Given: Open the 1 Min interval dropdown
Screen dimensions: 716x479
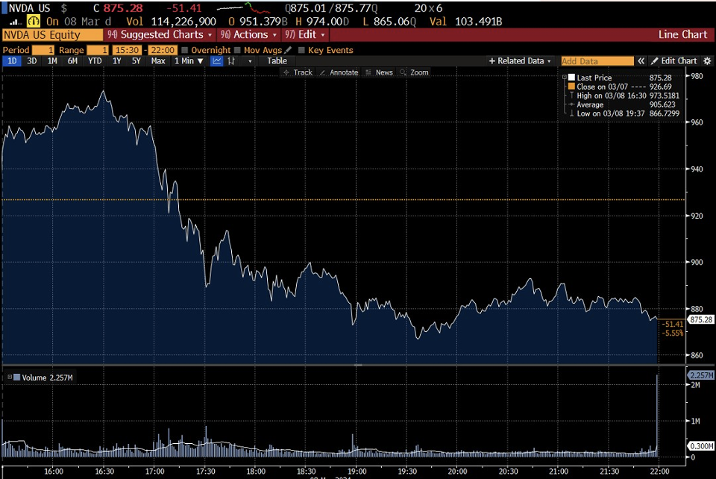Looking at the screenshot, I should tap(189, 60).
